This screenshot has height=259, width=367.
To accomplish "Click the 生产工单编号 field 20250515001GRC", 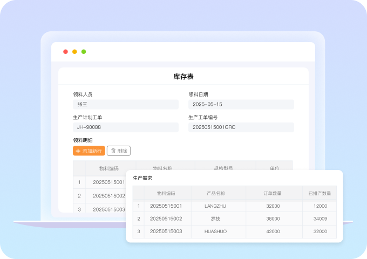I will pyautogui.click(x=241, y=127).
